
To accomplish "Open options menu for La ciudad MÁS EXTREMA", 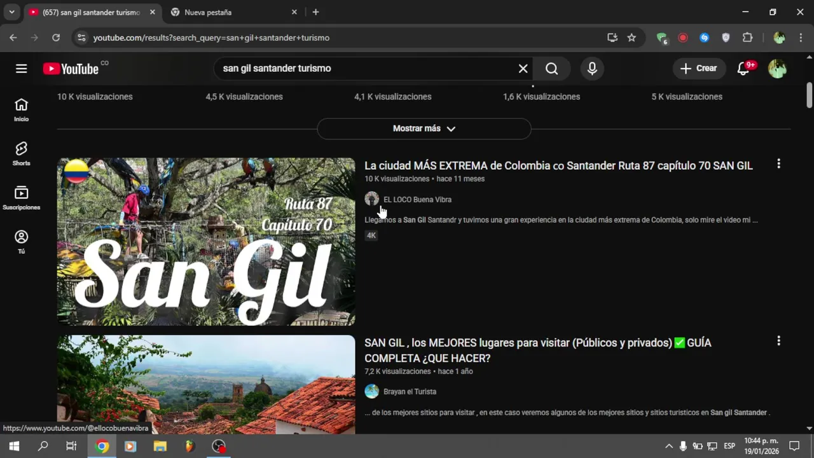I will pyautogui.click(x=778, y=164).
